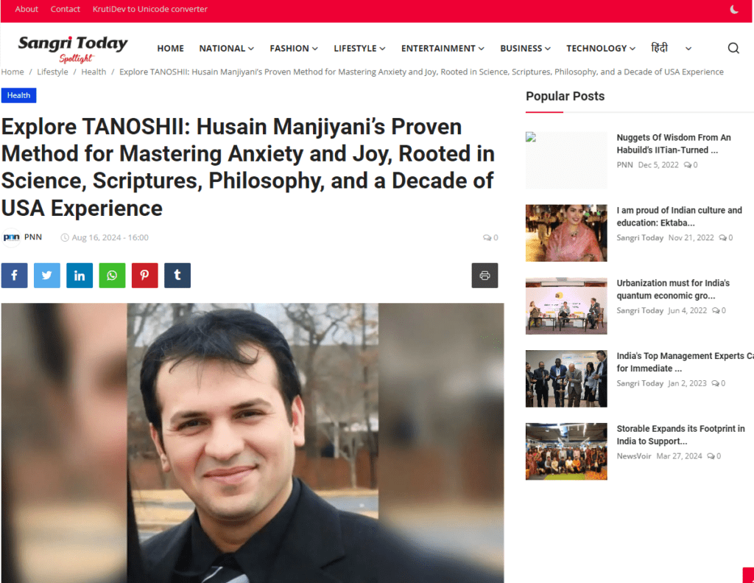Image resolution: width=754 pixels, height=583 pixels.
Task: Expand the Fashion menu dropdown
Action: [x=294, y=48]
